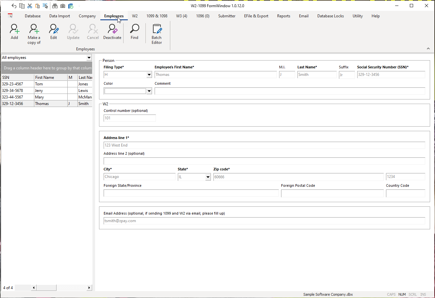Switch to the W2 tab

(135, 16)
